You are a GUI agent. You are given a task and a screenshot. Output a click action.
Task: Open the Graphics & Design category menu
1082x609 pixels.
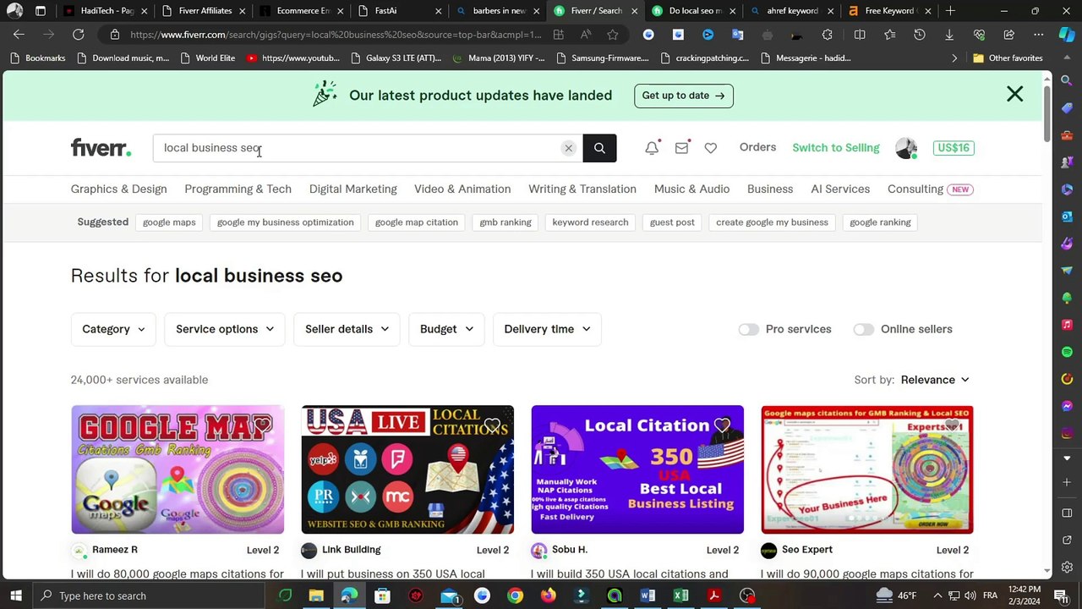(x=118, y=189)
